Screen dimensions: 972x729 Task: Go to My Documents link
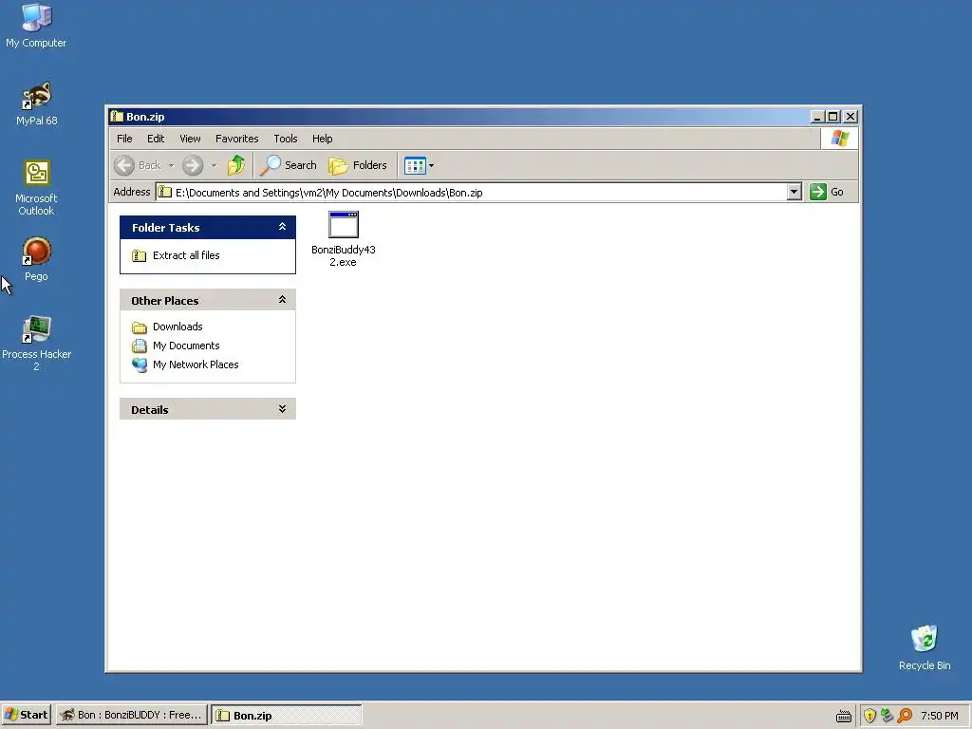pos(186,346)
